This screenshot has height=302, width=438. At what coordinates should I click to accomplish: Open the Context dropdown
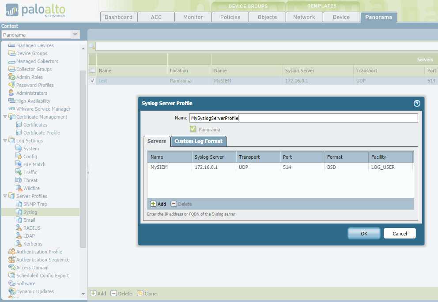coord(75,34)
